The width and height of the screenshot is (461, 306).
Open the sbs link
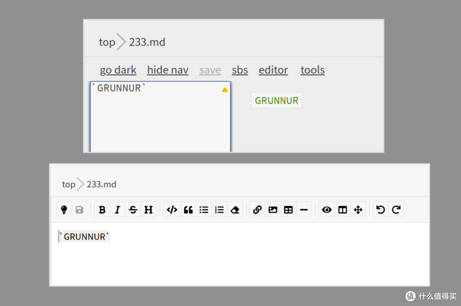[x=240, y=70]
